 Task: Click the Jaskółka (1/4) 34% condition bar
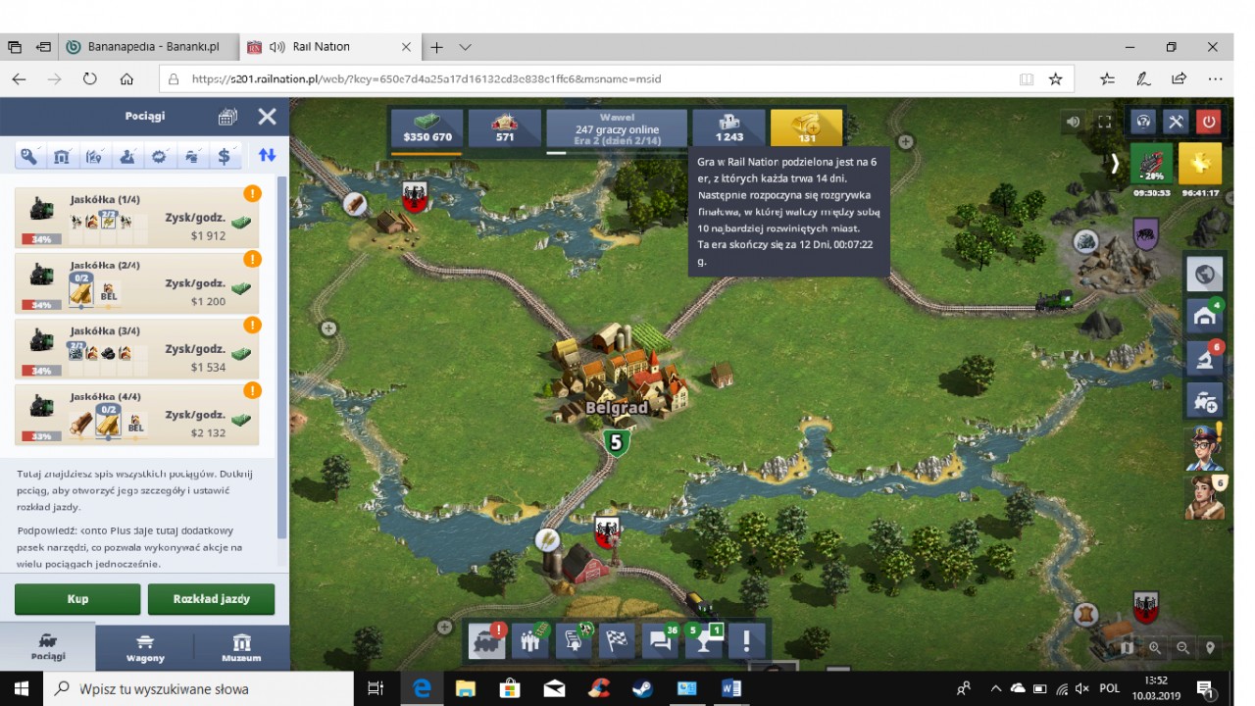(41, 239)
